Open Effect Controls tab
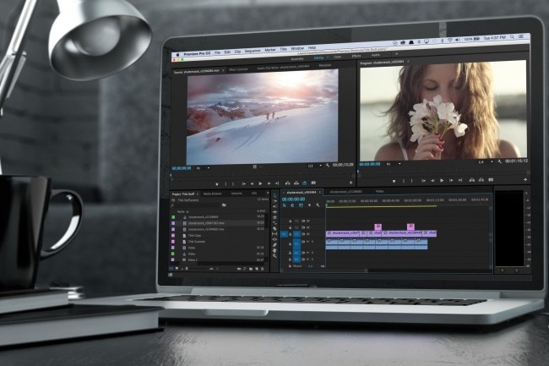The image size is (549, 366). [x=238, y=69]
